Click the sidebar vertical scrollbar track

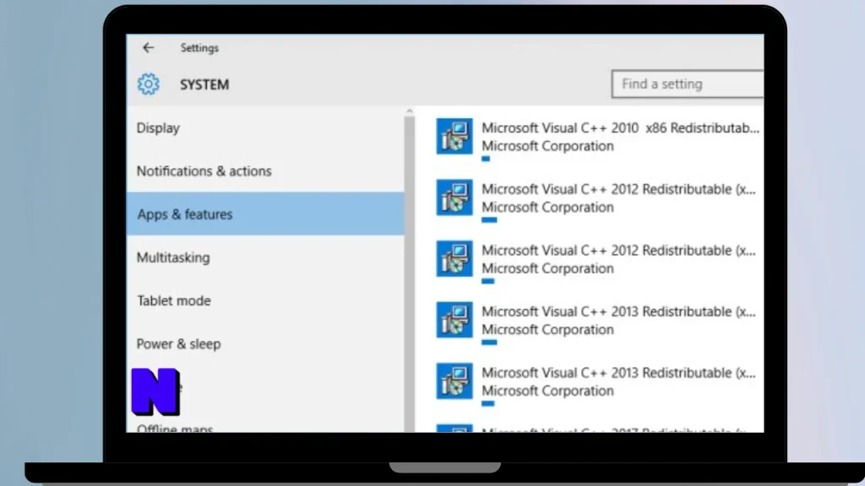click(x=410, y=274)
